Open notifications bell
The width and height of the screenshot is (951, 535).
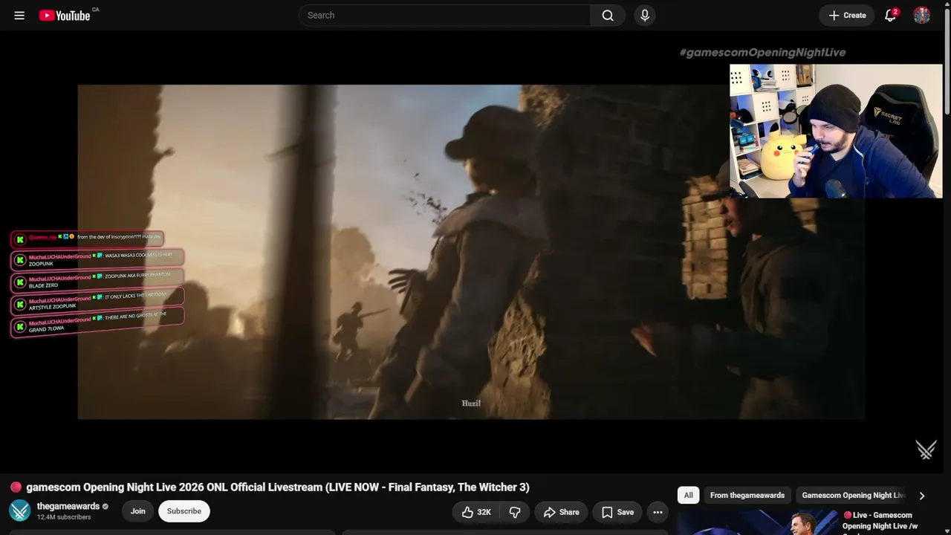coord(890,15)
